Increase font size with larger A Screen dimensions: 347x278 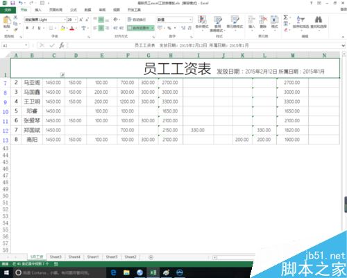[81, 19]
